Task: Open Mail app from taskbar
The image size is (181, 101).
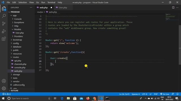Action: (x=81, y=98)
